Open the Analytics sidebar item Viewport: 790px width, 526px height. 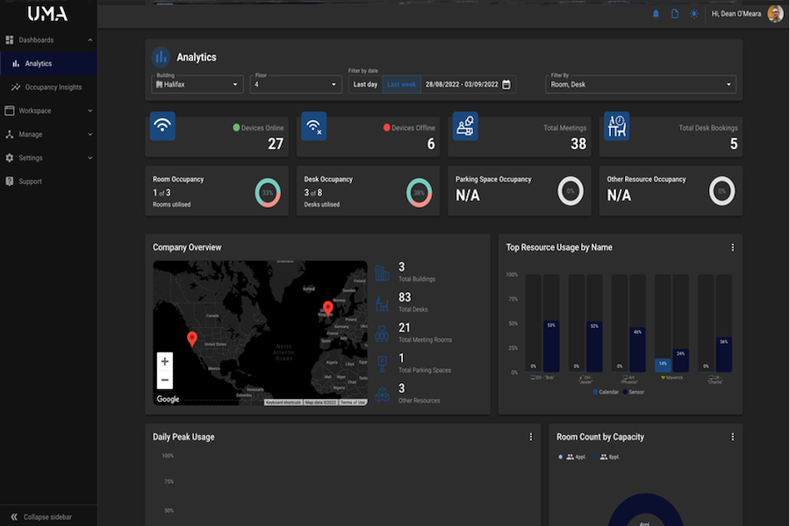[49, 63]
